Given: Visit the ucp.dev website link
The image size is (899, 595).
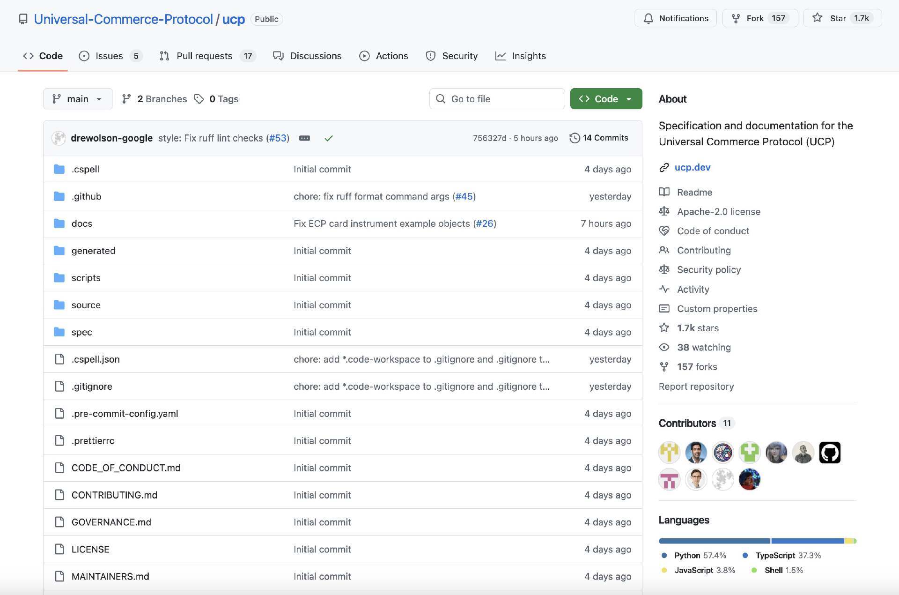Looking at the screenshot, I should coord(692,167).
